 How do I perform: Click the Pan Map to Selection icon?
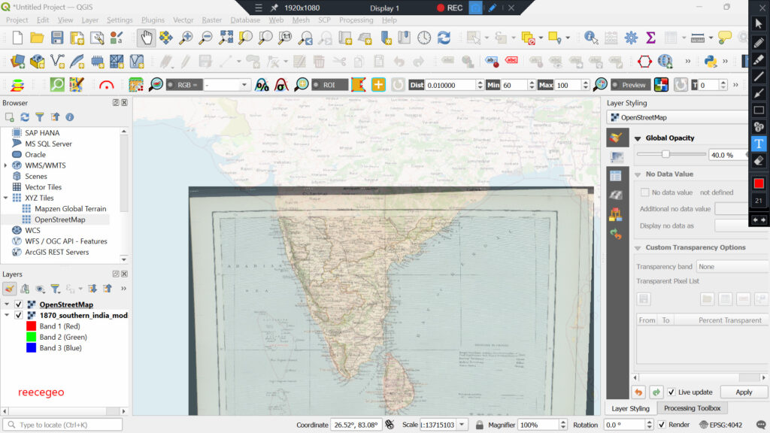tap(166, 38)
